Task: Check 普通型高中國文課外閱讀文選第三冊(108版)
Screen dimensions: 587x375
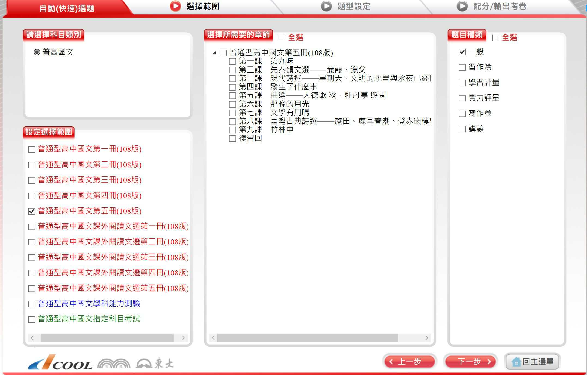Action: [x=32, y=258]
